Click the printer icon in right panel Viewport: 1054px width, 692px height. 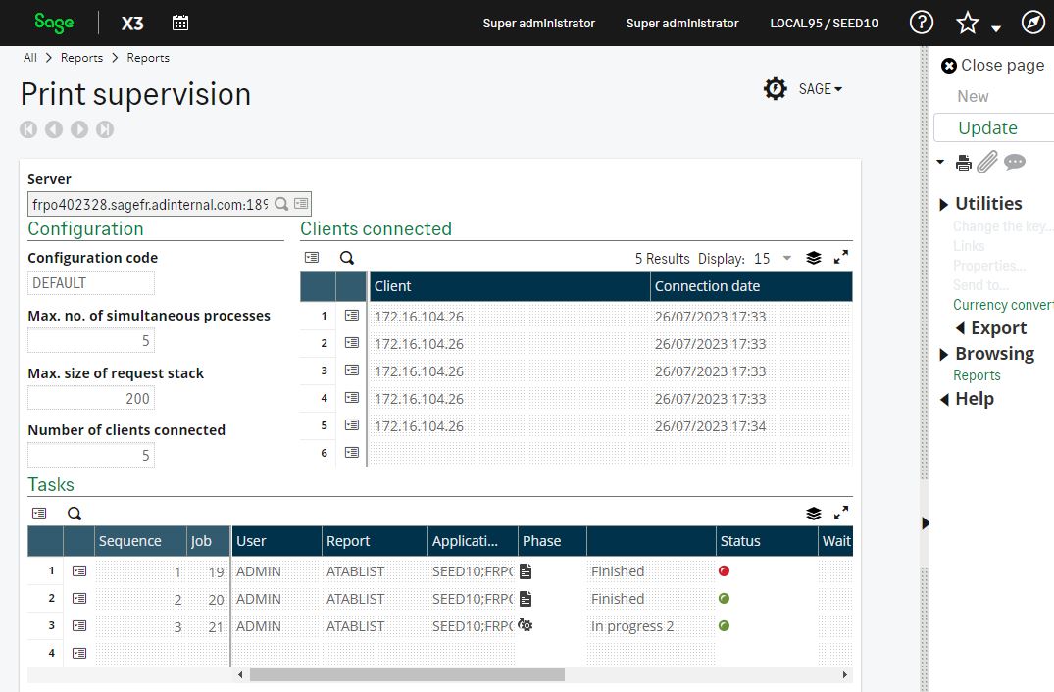coord(964,163)
